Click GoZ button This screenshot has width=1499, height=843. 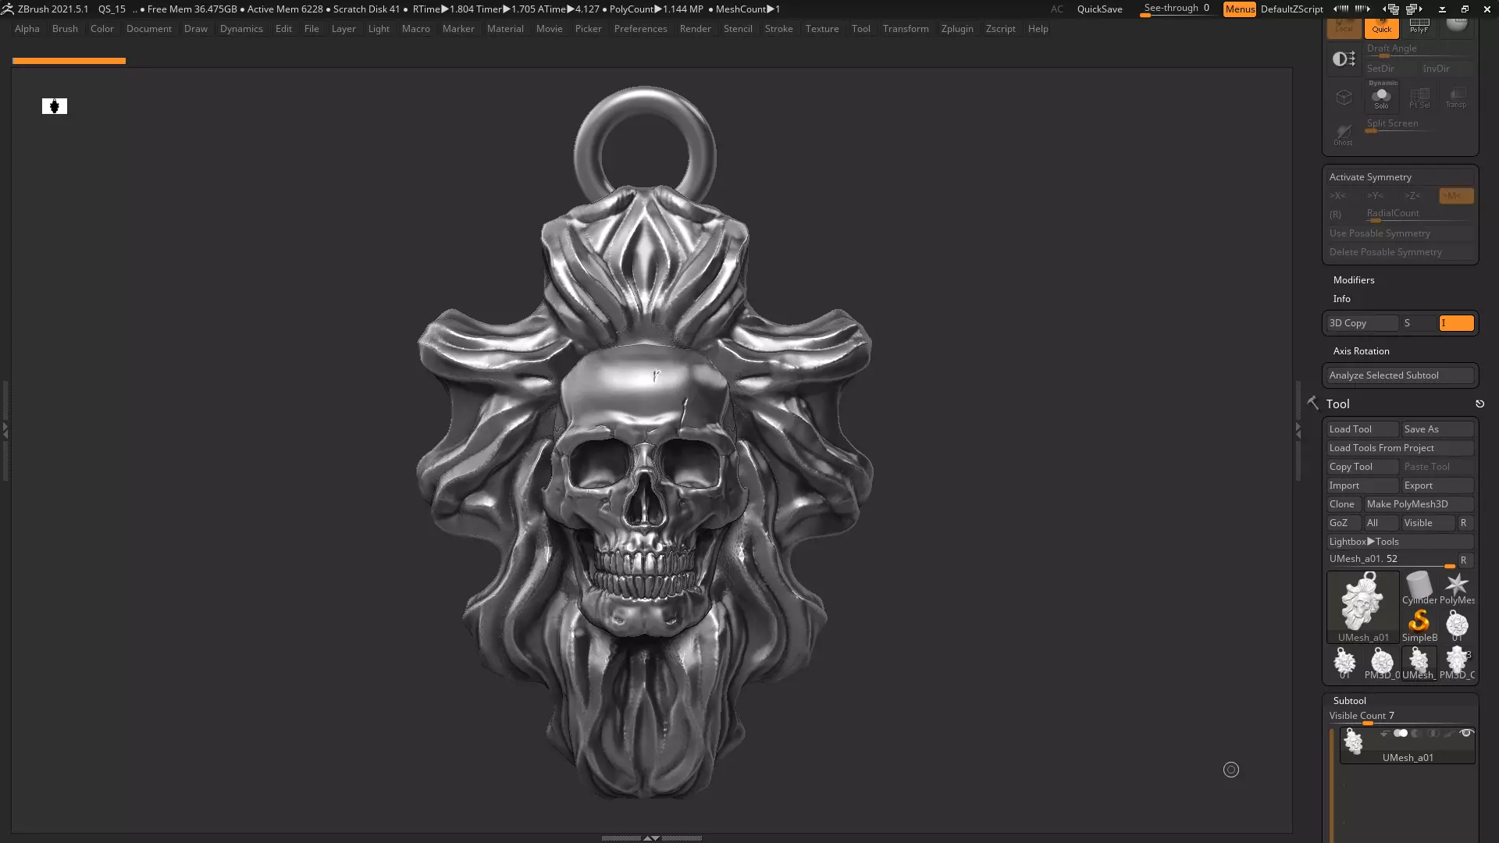(1344, 523)
